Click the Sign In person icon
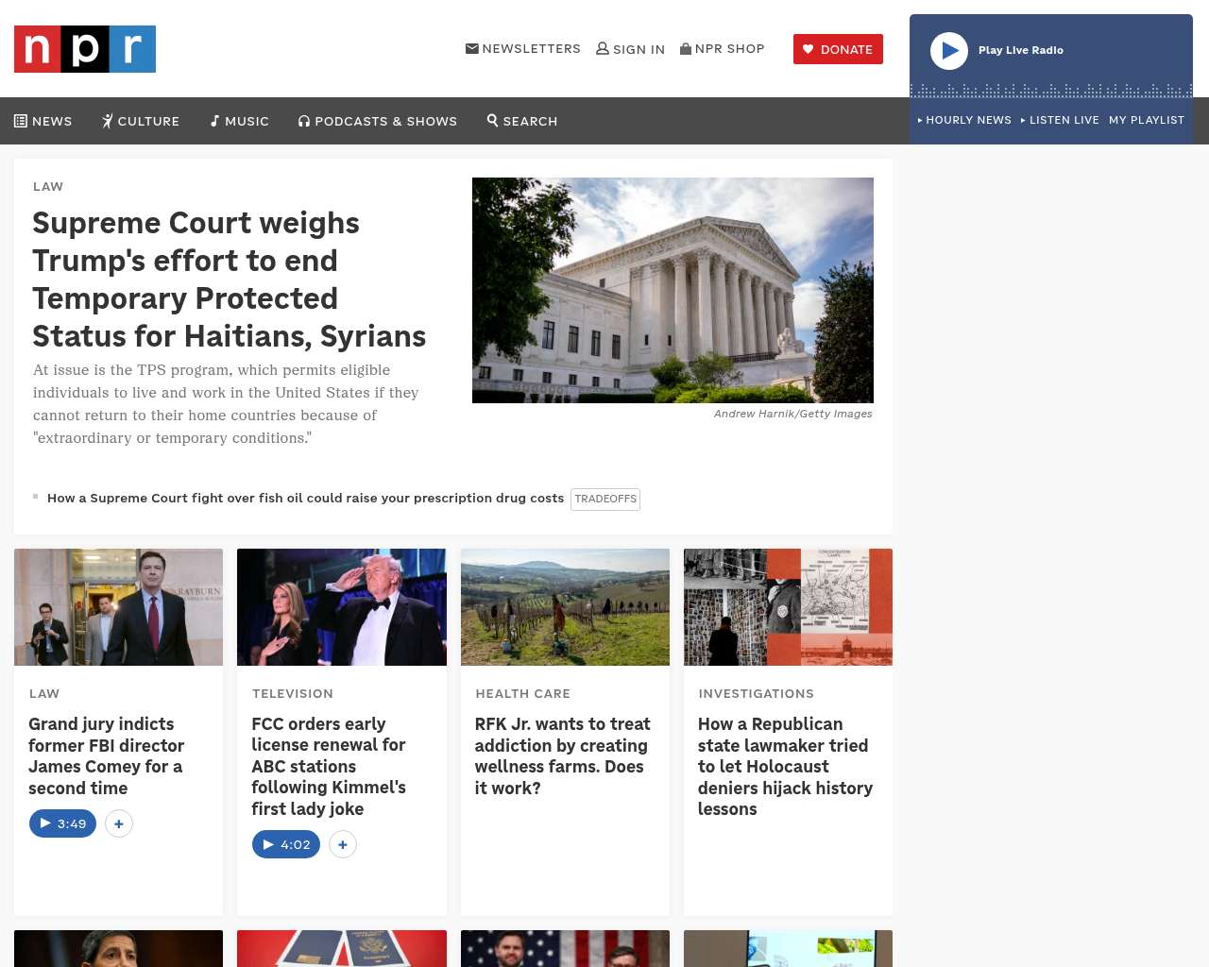 (x=603, y=48)
